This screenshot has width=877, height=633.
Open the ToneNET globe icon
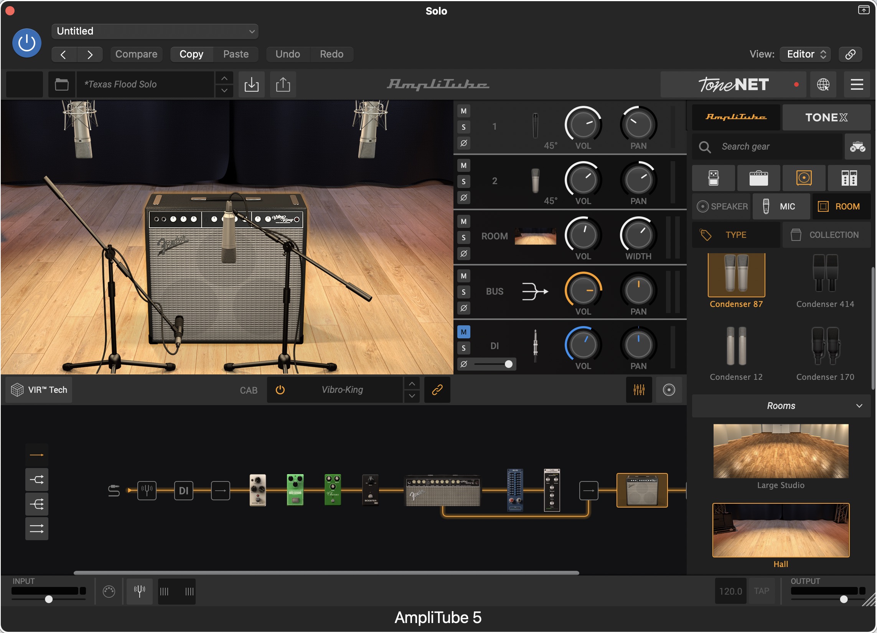823,84
